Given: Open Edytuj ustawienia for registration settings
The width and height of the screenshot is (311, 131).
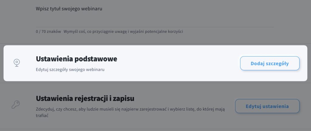Looking at the screenshot, I should [267, 106].
